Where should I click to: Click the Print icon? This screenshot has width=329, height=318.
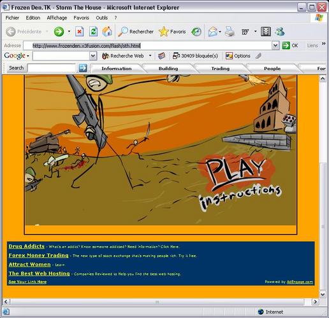[x=230, y=32]
